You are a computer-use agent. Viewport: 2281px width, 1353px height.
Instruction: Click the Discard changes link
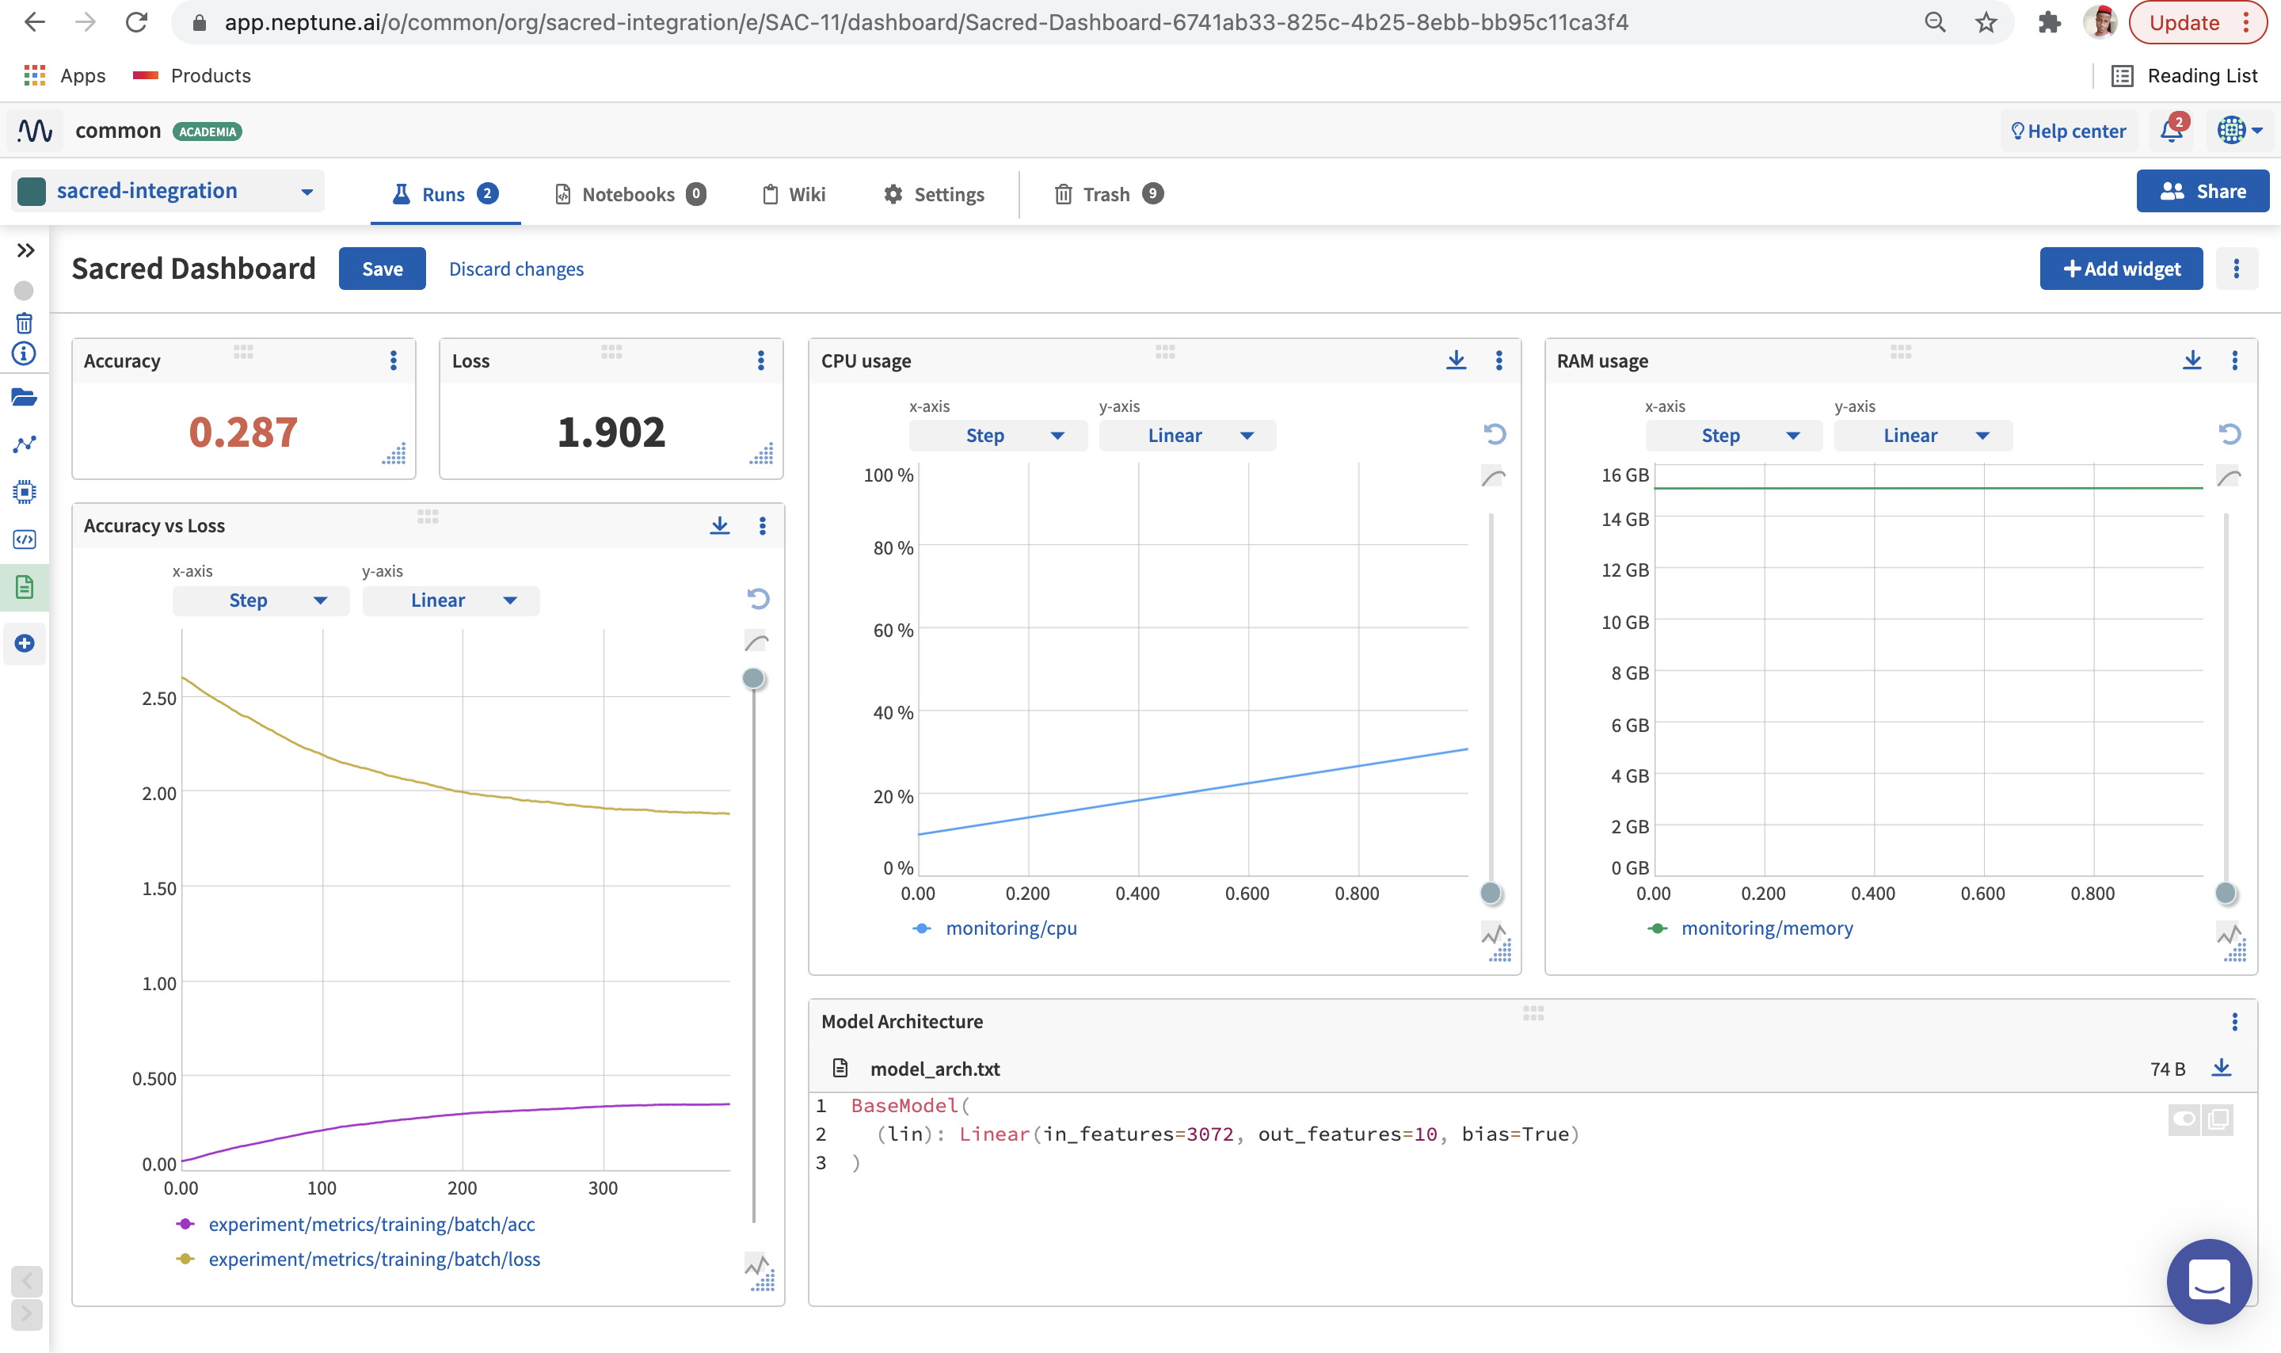click(516, 269)
